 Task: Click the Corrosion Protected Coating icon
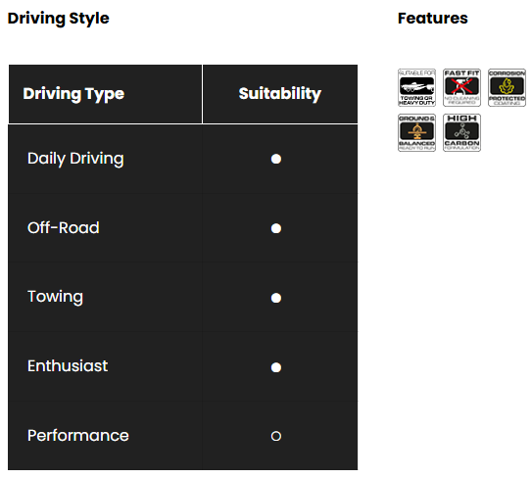pos(507,87)
